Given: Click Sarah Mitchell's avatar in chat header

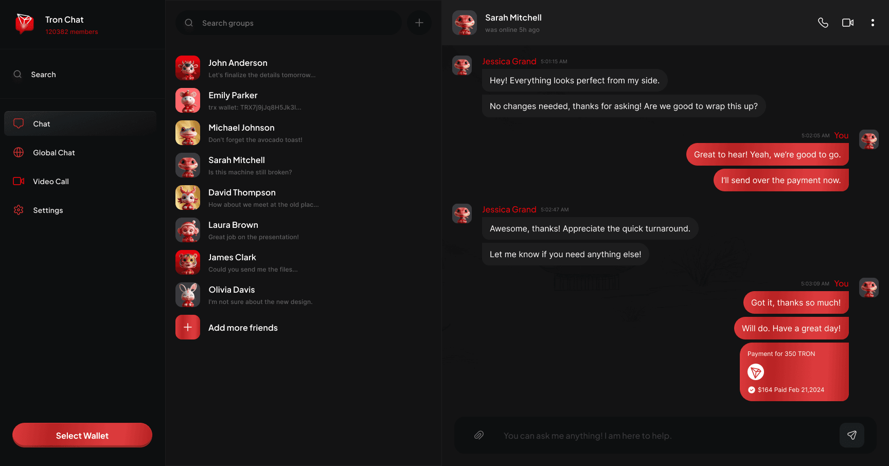Looking at the screenshot, I should (465, 23).
